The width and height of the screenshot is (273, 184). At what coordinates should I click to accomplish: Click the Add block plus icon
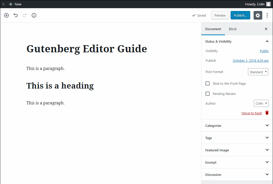(6, 15)
